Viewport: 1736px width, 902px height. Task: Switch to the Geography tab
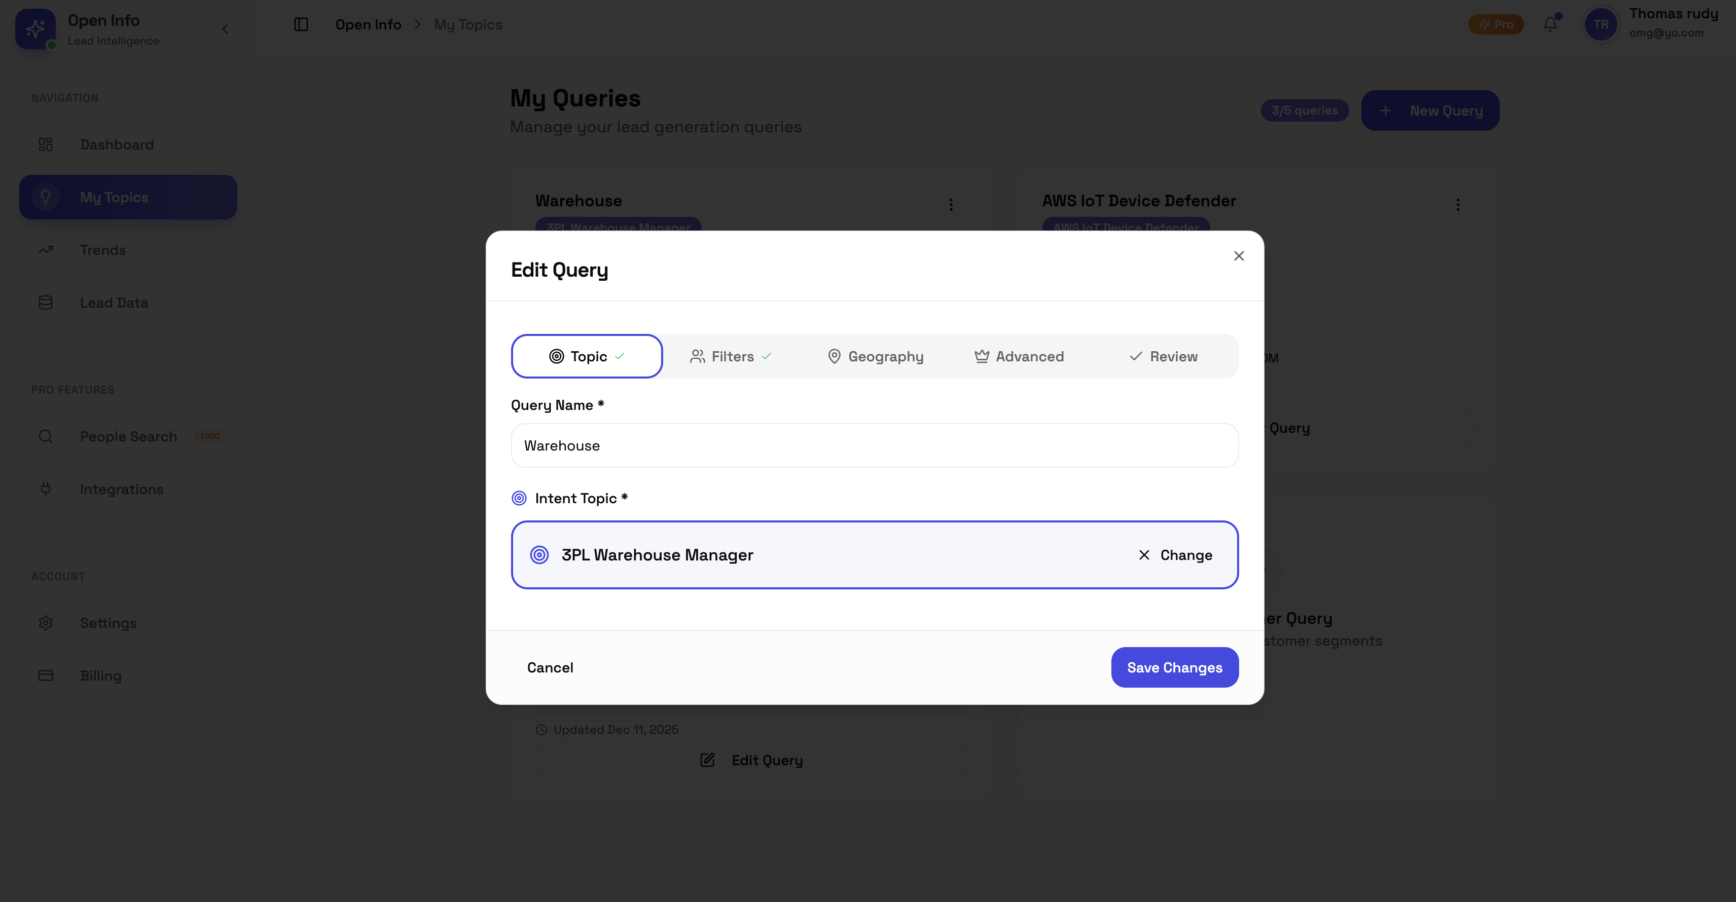876,356
